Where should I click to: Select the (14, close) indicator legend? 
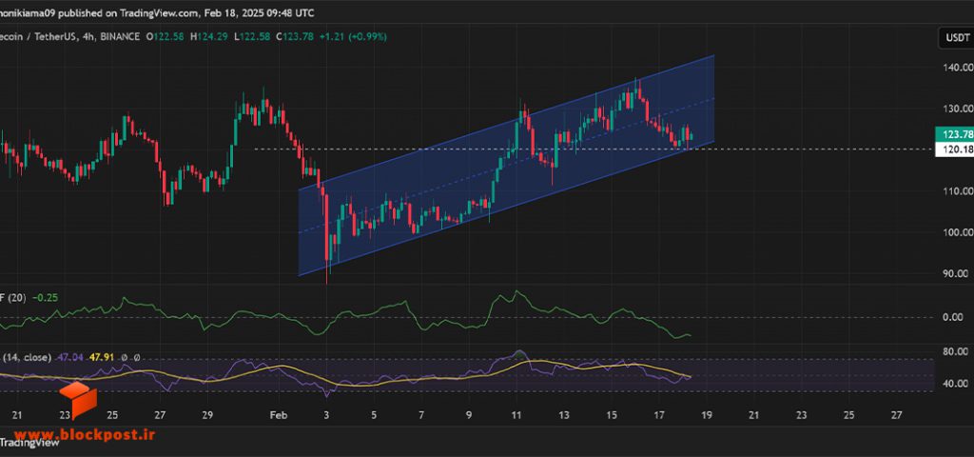(26, 358)
